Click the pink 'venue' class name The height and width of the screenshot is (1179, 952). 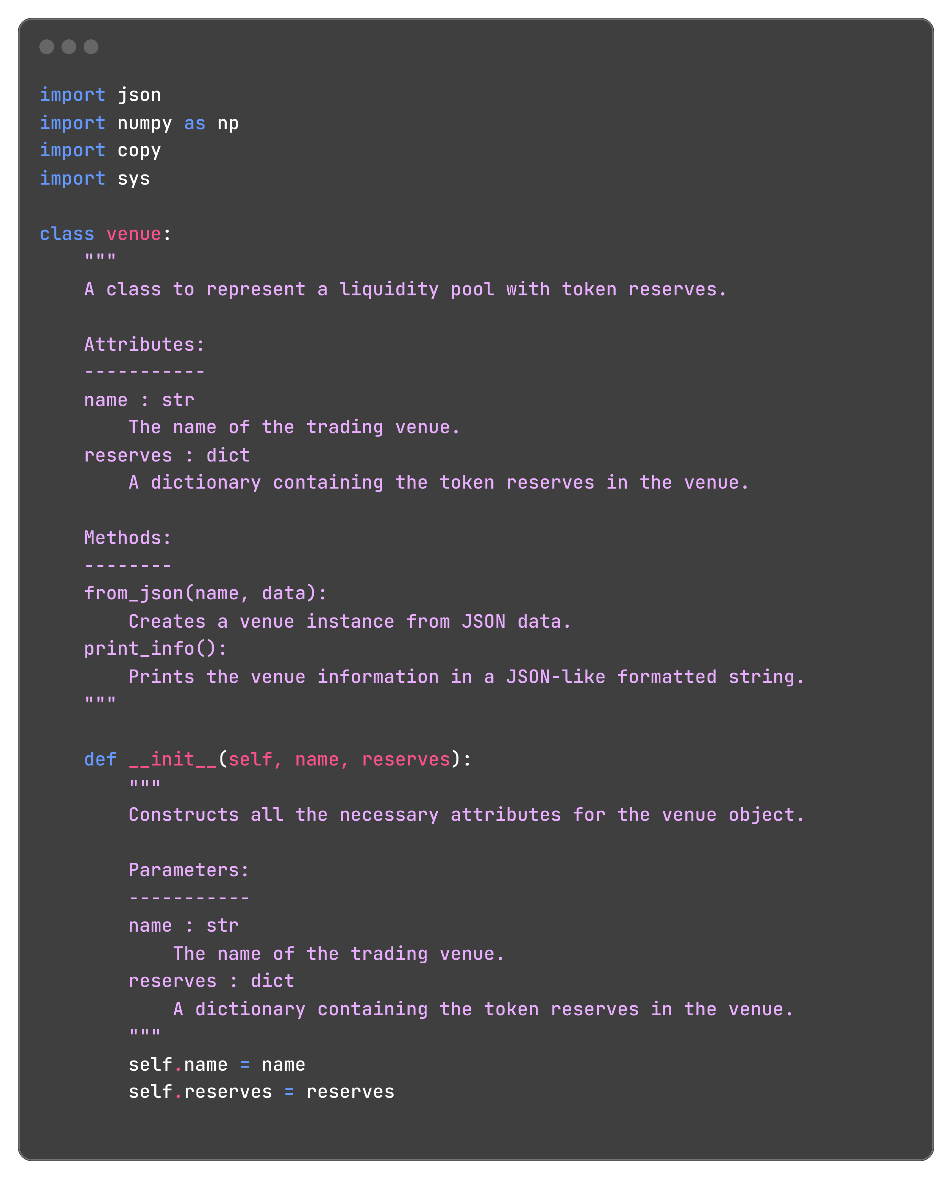point(134,234)
